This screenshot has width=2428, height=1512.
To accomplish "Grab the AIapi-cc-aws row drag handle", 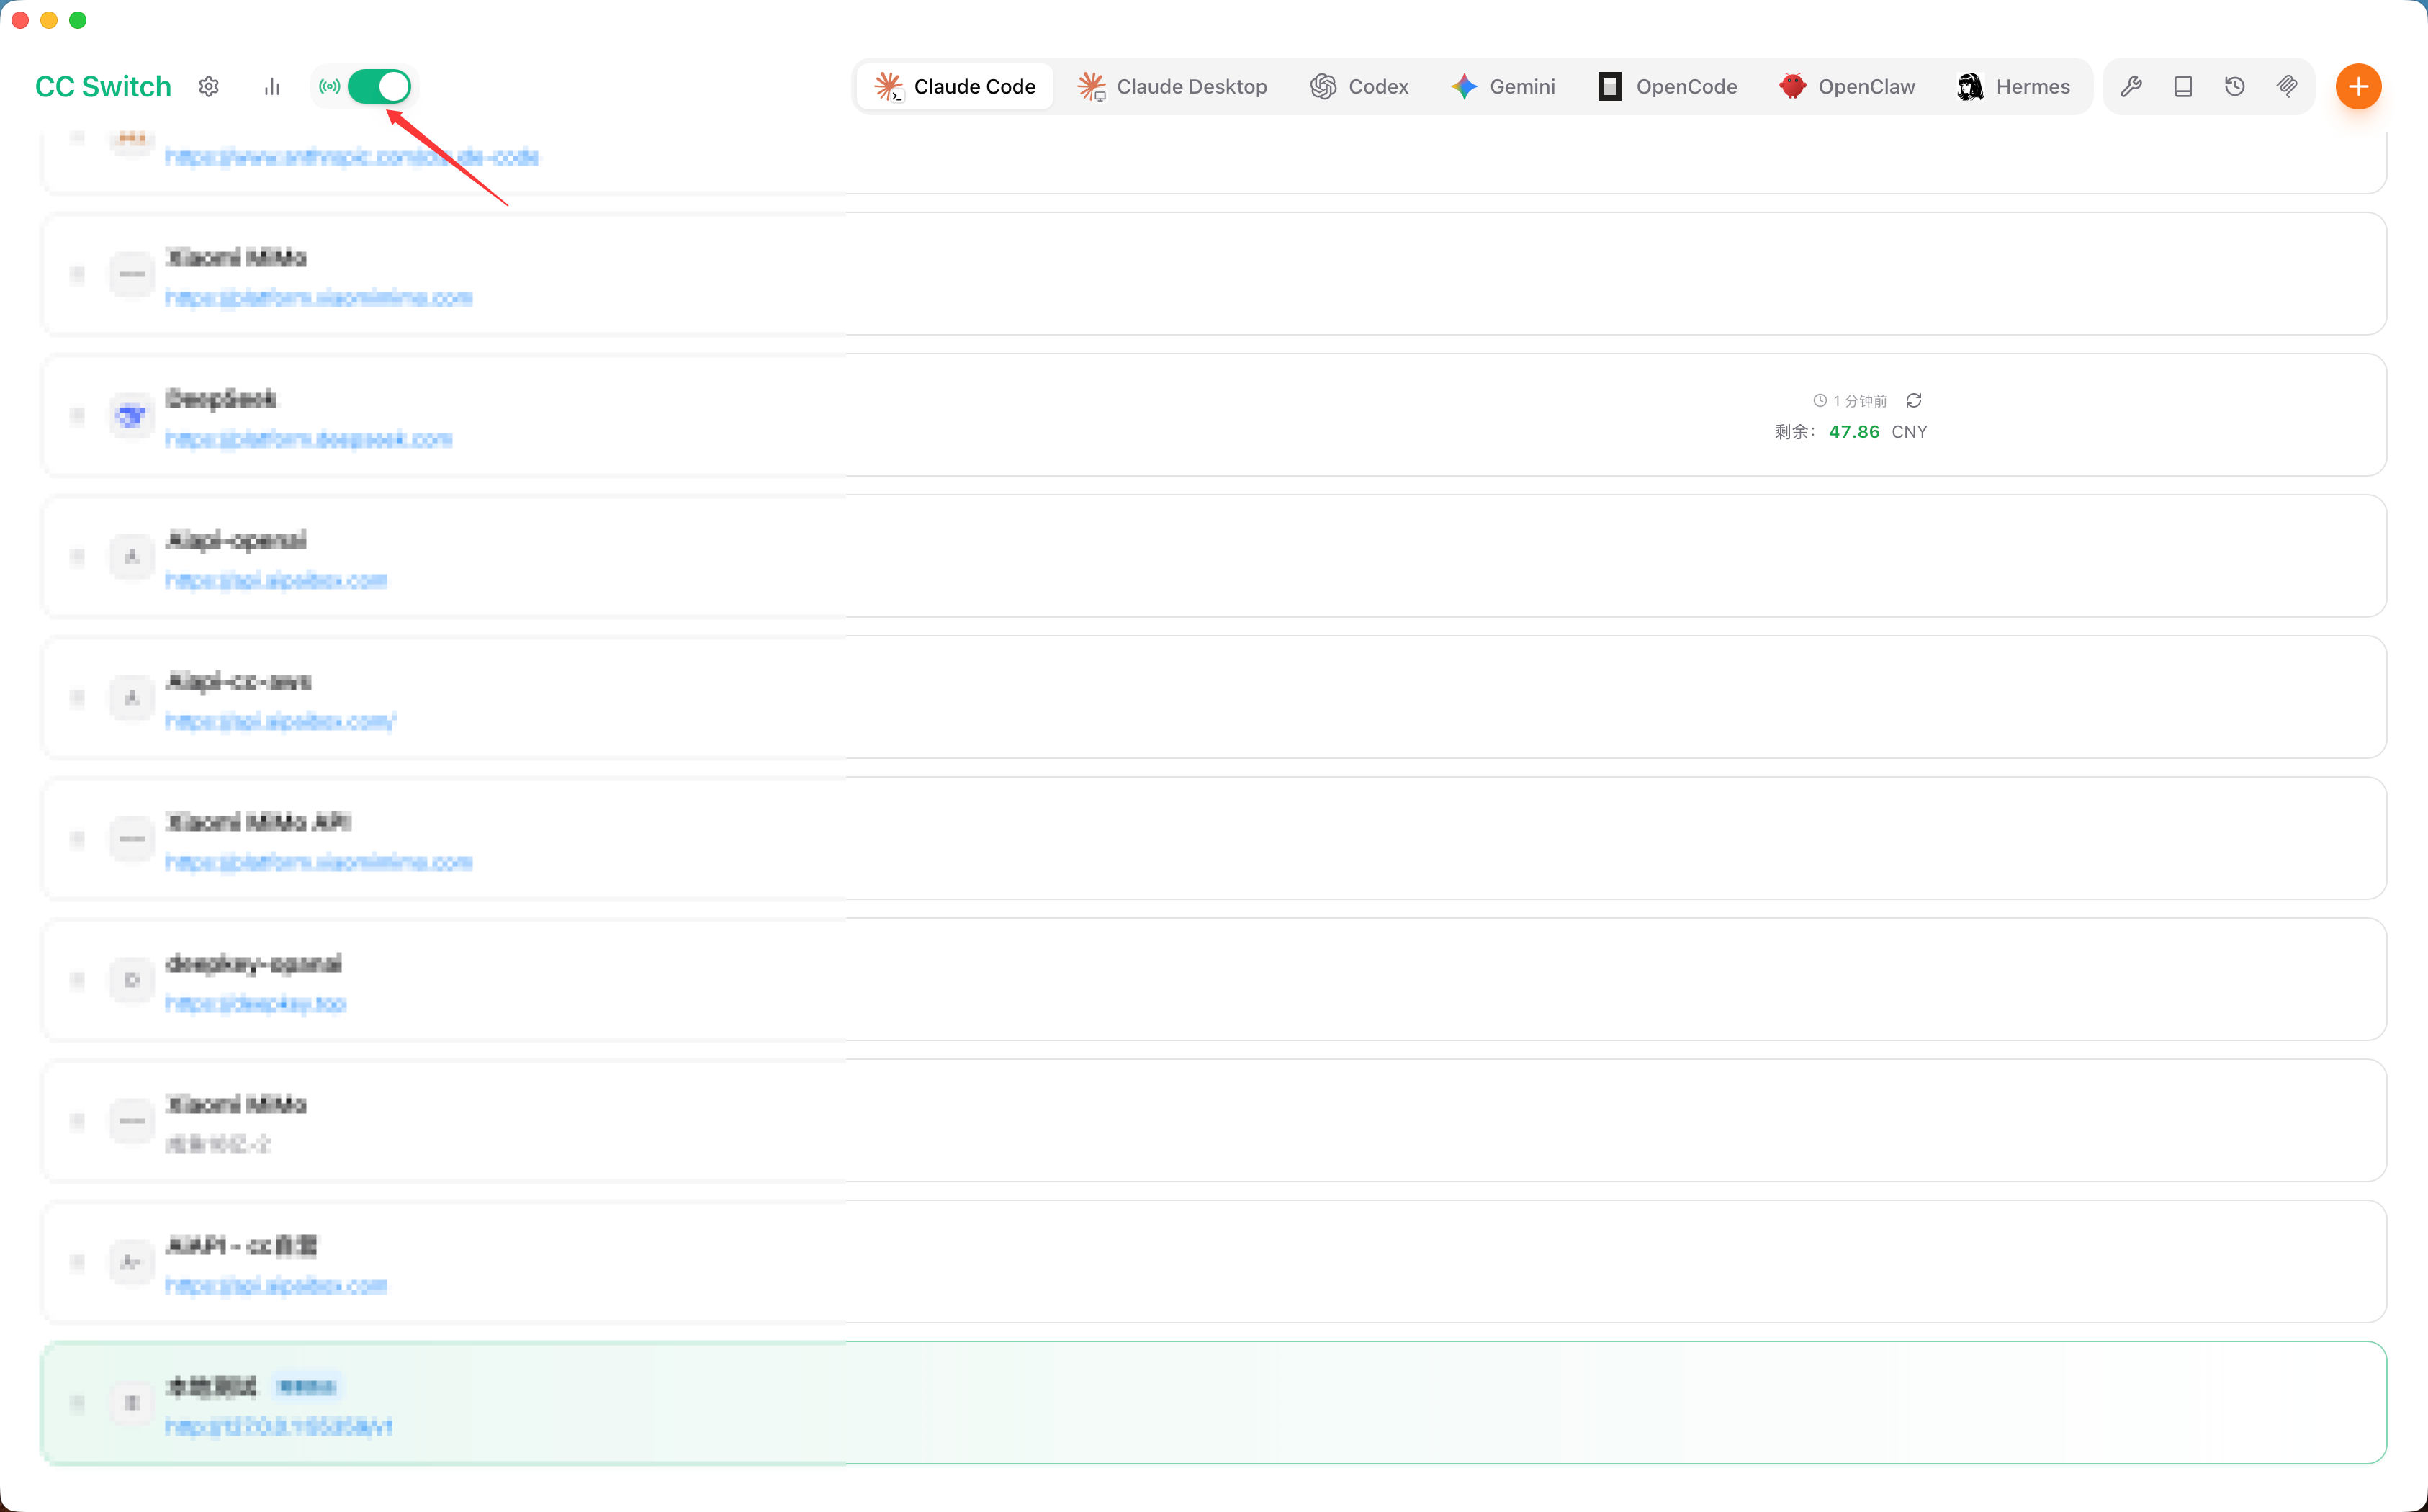I will pos(77,697).
